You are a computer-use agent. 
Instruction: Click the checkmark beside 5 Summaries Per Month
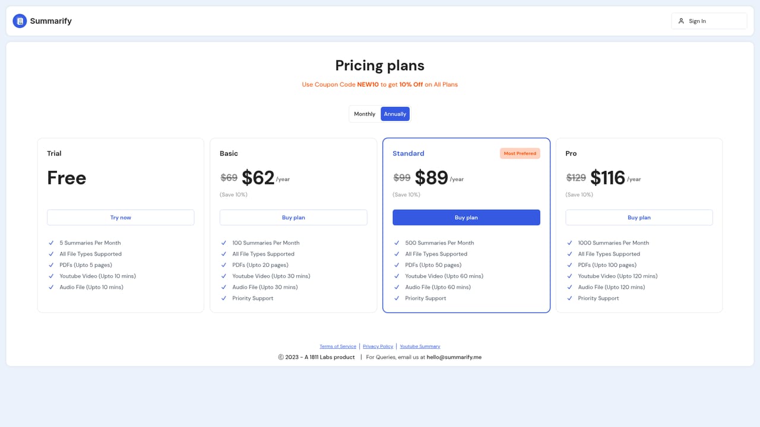point(51,243)
